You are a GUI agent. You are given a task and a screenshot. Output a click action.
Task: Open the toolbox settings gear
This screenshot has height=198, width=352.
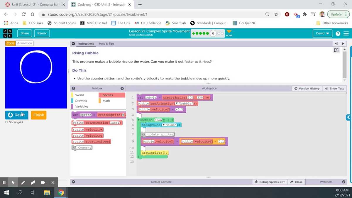122,88
